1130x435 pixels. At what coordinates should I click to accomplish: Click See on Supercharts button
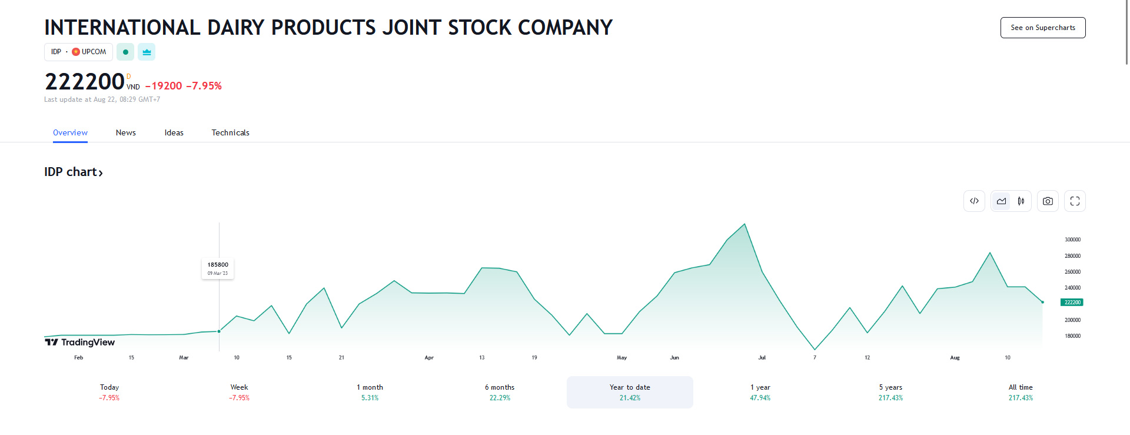point(1042,28)
